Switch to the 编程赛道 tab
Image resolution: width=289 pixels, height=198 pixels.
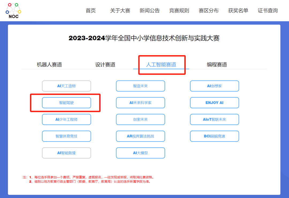pyautogui.click(x=217, y=64)
